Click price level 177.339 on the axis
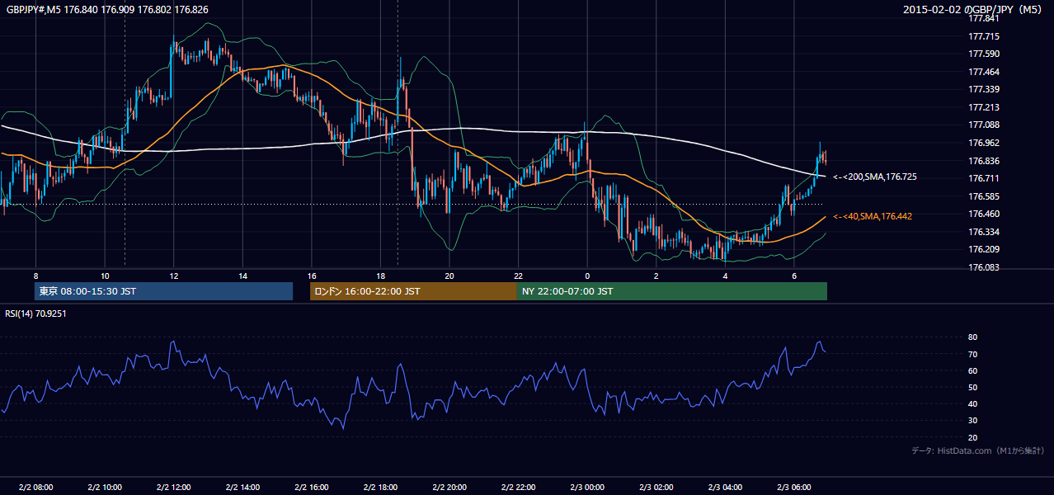Viewport: 1054px width, 495px height. (x=983, y=89)
